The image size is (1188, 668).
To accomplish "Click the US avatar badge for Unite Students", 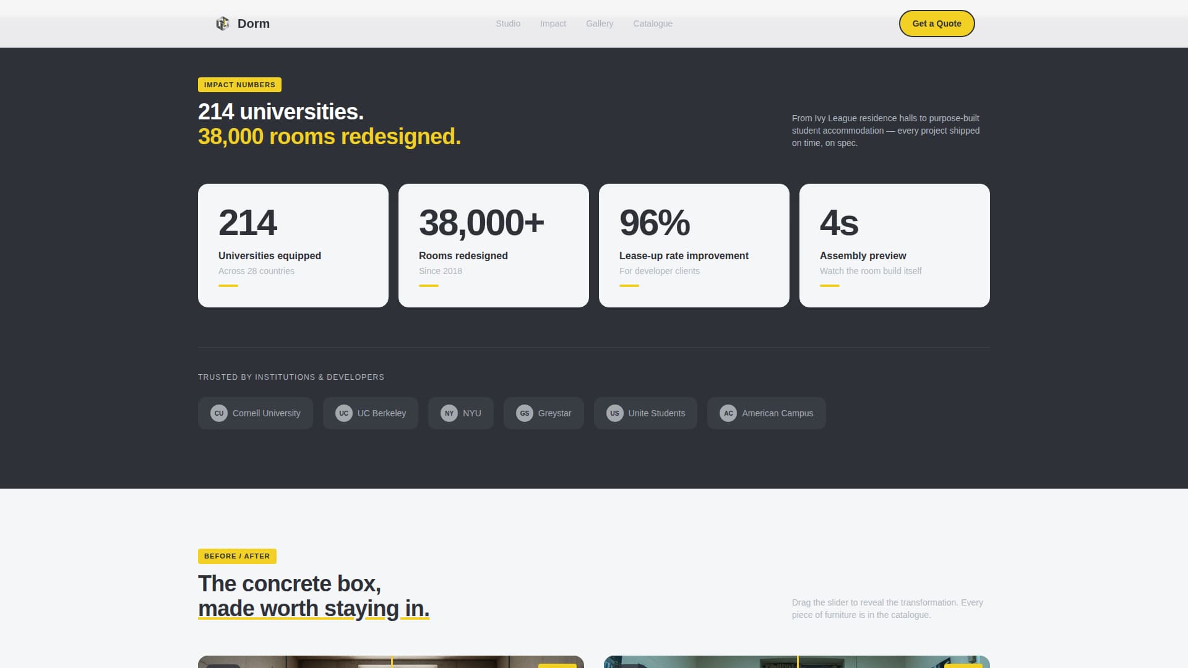I will click(614, 413).
